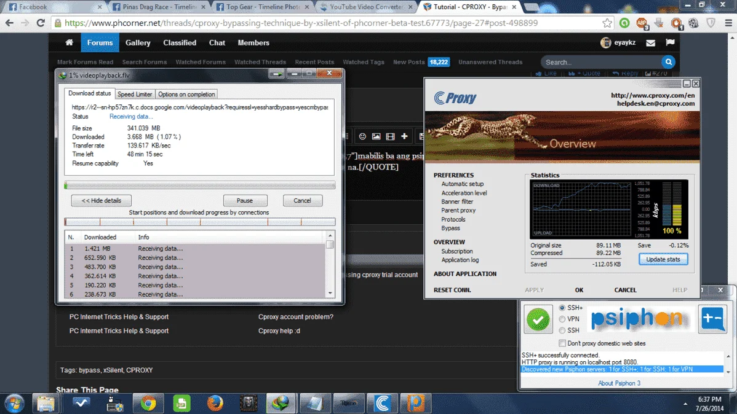Cancel the videoplayback.flv download
Image resolution: width=737 pixels, height=414 pixels.
point(302,200)
